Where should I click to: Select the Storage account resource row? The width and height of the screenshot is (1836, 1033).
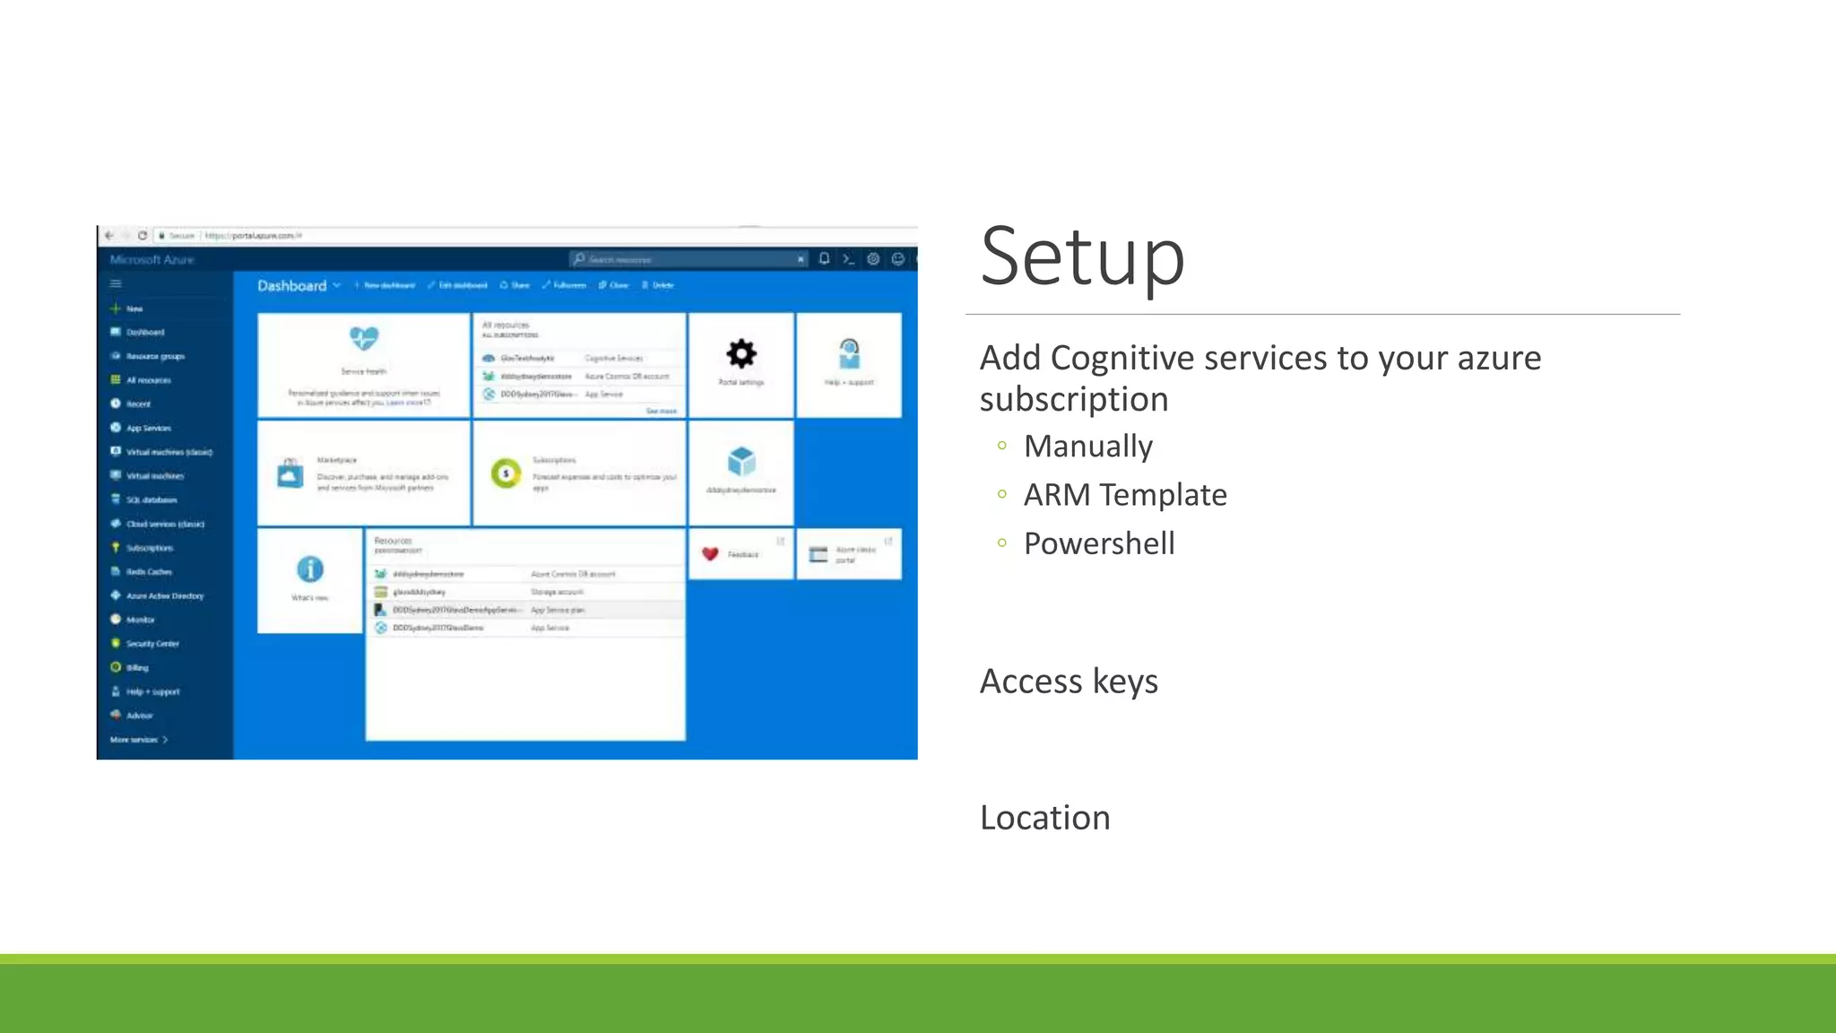coord(527,592)
